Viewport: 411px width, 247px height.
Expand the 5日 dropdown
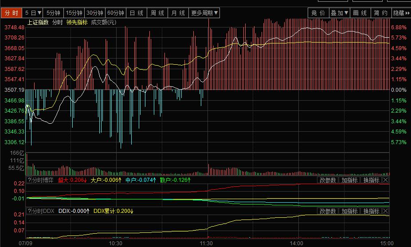pyautogui.click(x=34, y=13)
